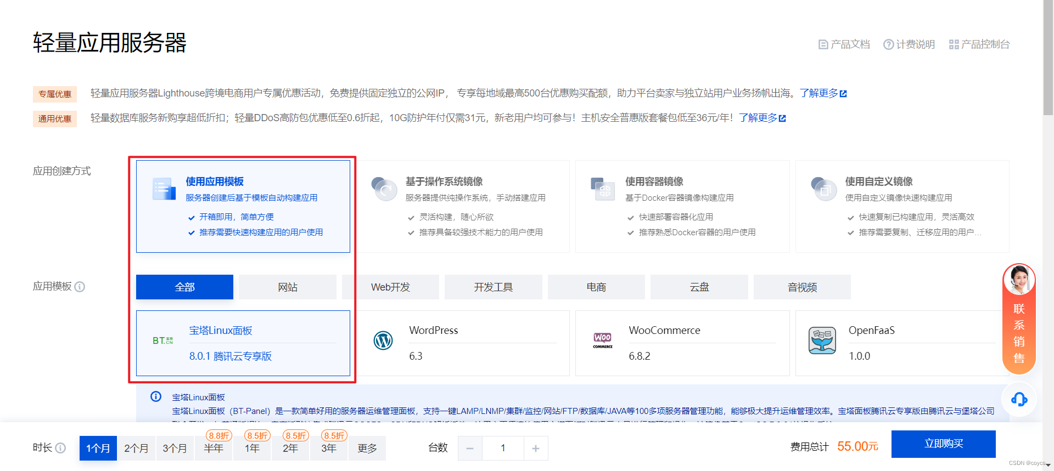The image size is (1054, 471).
Task: Click the 基于操作系统镜像 icon
Action: (384, 189)
